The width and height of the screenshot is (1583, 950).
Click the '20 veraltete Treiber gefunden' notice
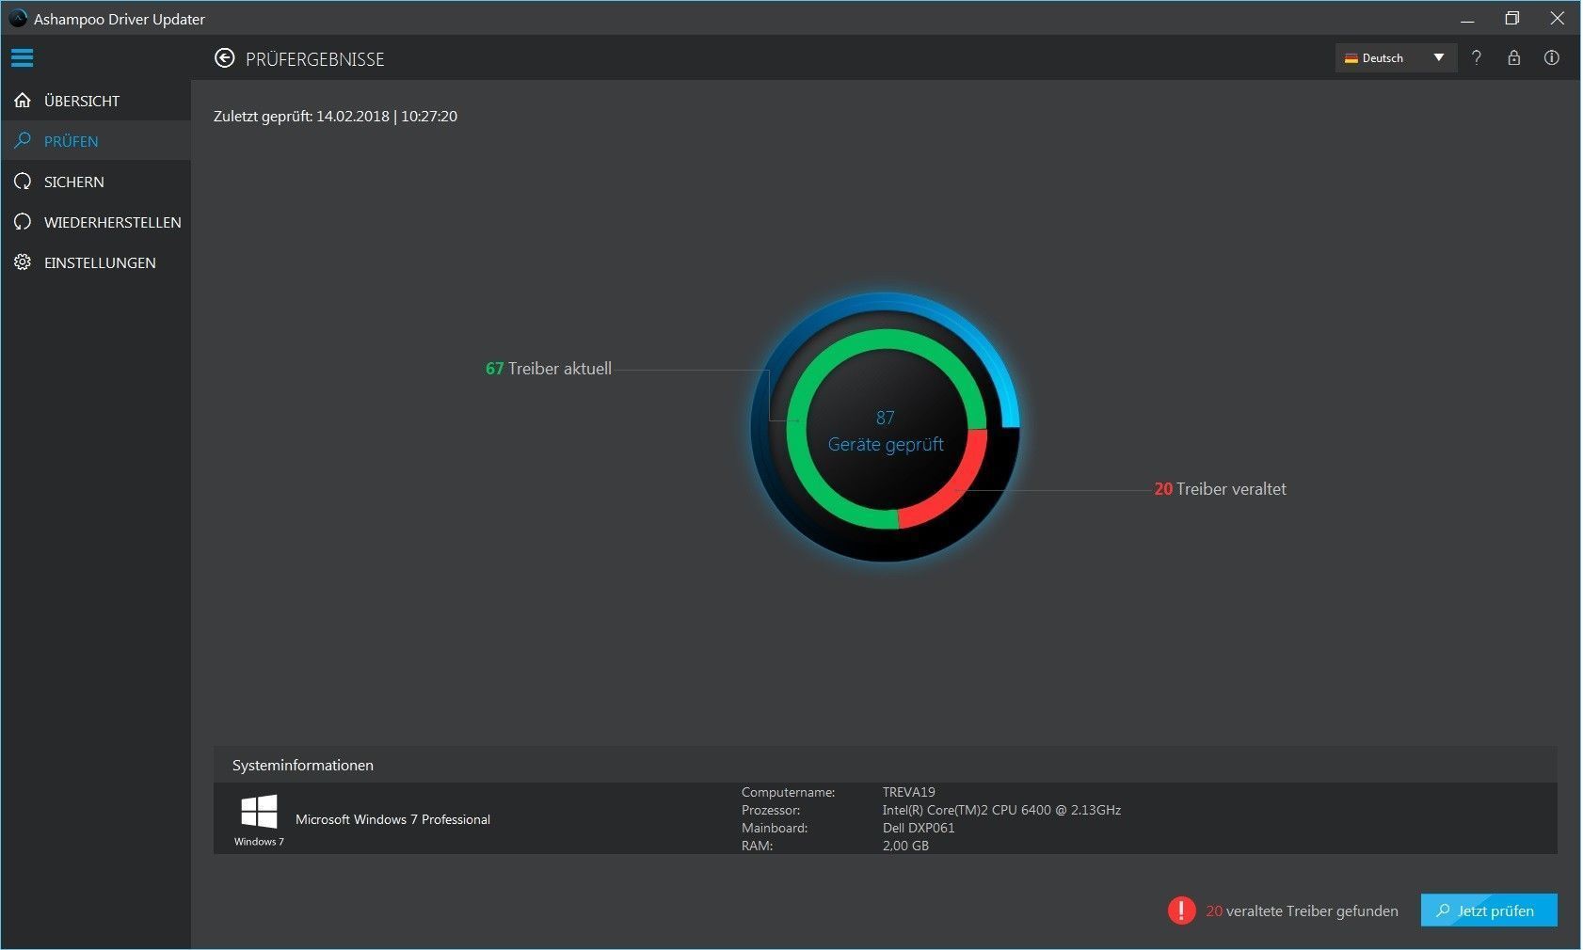coord(1302,910)
